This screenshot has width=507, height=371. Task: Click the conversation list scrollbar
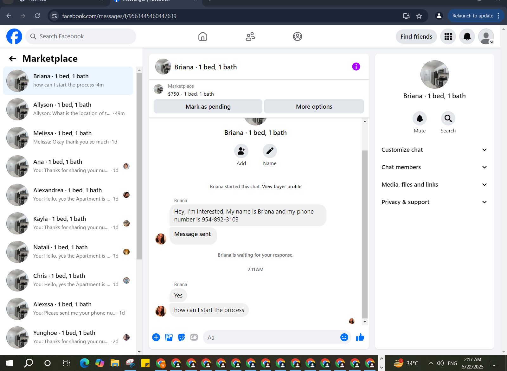point(139,166)
